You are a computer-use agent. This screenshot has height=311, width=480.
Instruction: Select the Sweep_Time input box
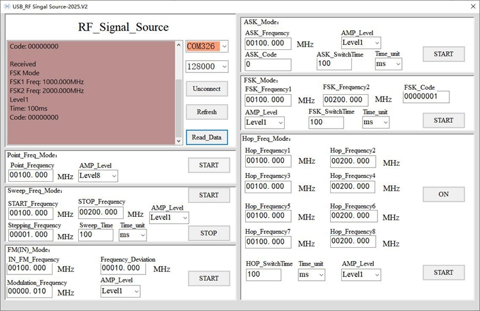click(x=95, y=235)
